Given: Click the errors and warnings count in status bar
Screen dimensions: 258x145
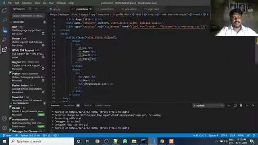Looking at the screenshot, I should coord(51,135).
